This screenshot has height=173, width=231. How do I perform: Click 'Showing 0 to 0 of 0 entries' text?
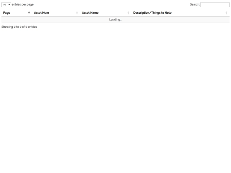pyautogui.click(x=19, y=27)
